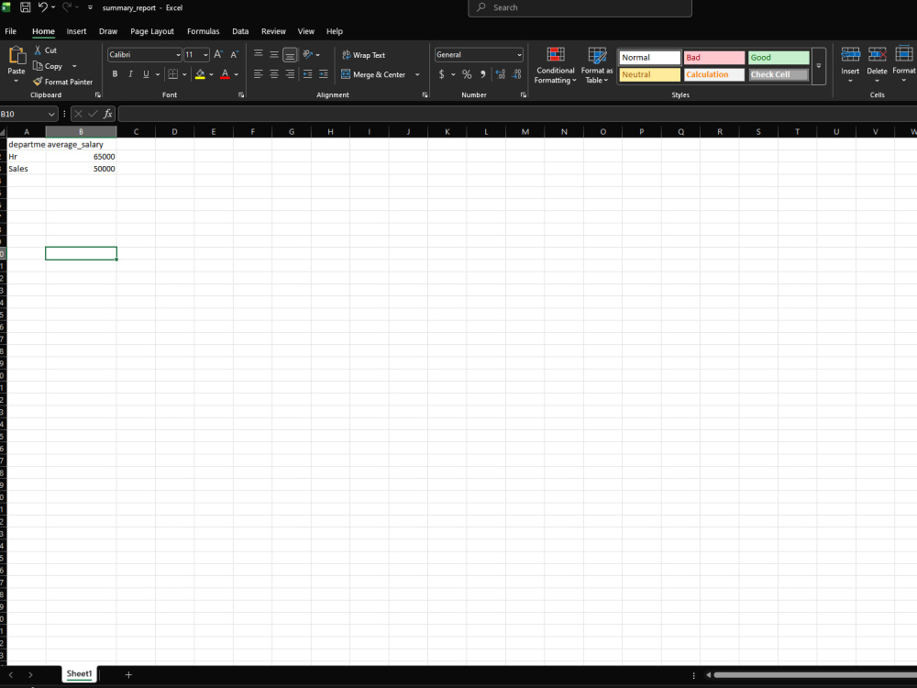
Task: Apply percent style format
Action: point(467,74)
